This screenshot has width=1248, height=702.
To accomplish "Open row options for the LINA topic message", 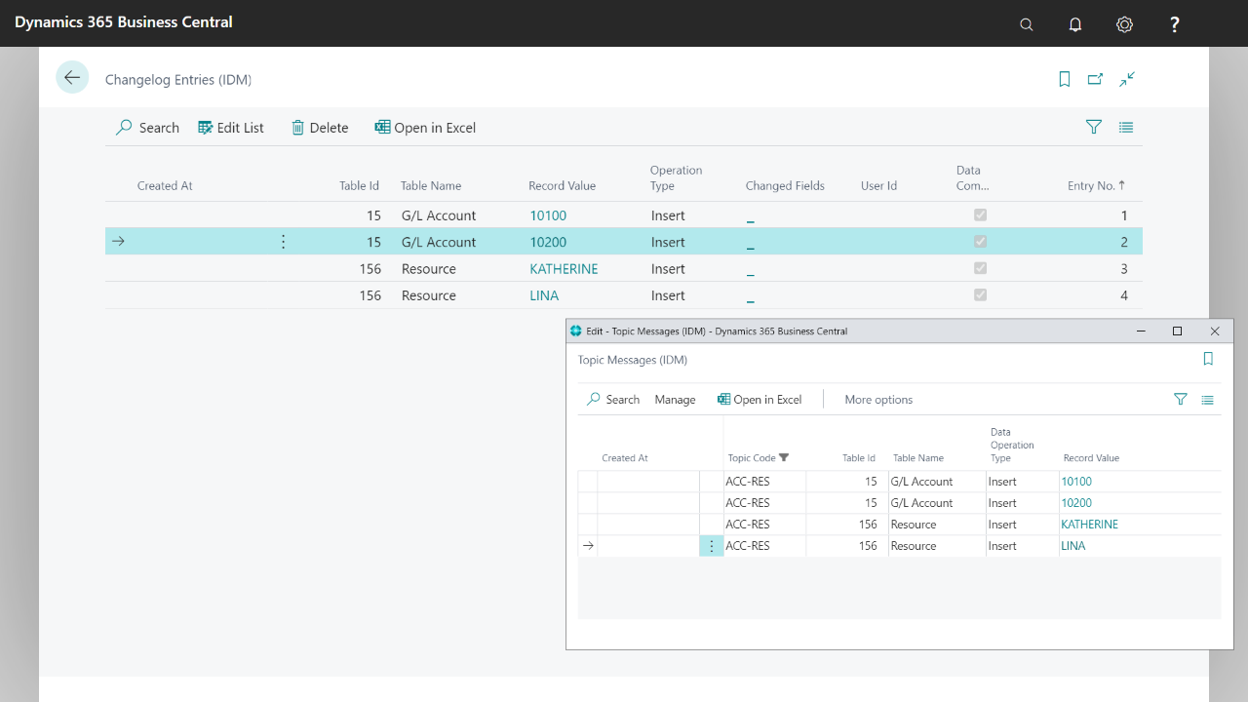I will coord(712,546).
